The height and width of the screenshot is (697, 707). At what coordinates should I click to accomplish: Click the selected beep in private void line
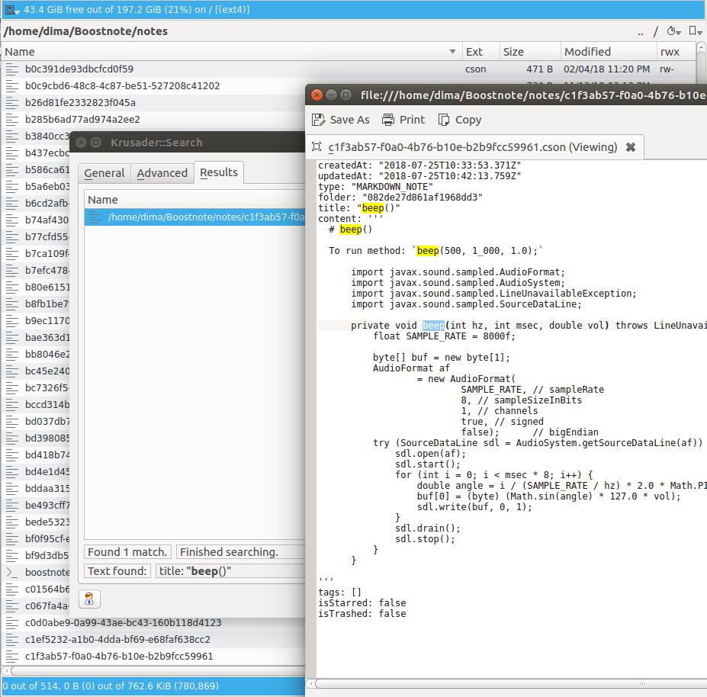point(433,325)
